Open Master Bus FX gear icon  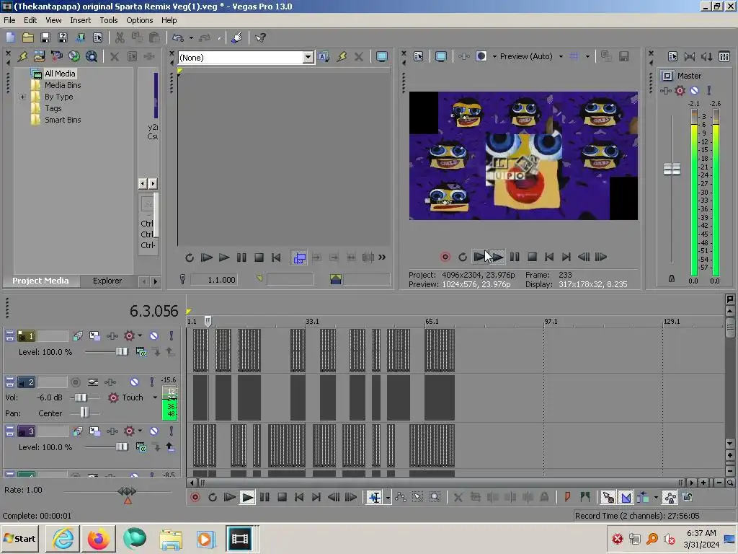pyautogui.click(x=680, y=90)
